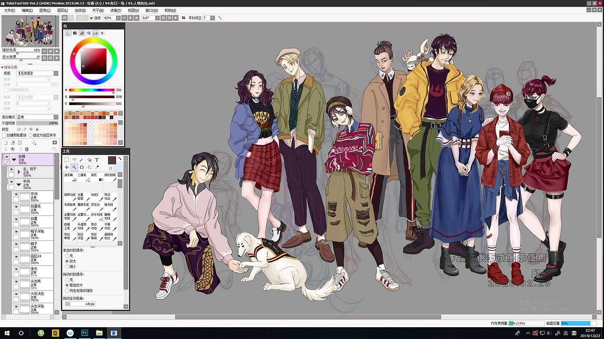Viewport: 604px width, 339px height.
Task: Open the 编辑(E) menu
Action: point(27,10)
